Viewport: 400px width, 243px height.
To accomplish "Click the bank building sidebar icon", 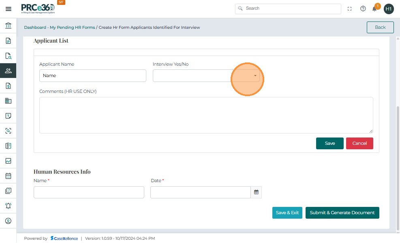I will (x=8, y=26).
